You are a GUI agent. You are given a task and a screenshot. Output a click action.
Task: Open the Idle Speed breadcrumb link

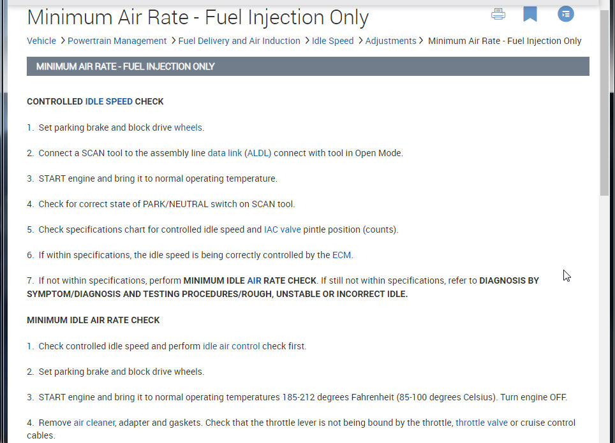tap(332, 41)
